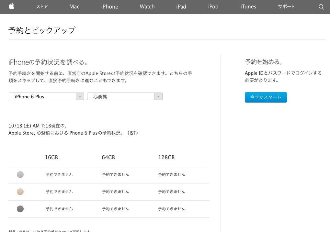Open the iPhone 6 Plus model dropdown

[46, 96]
